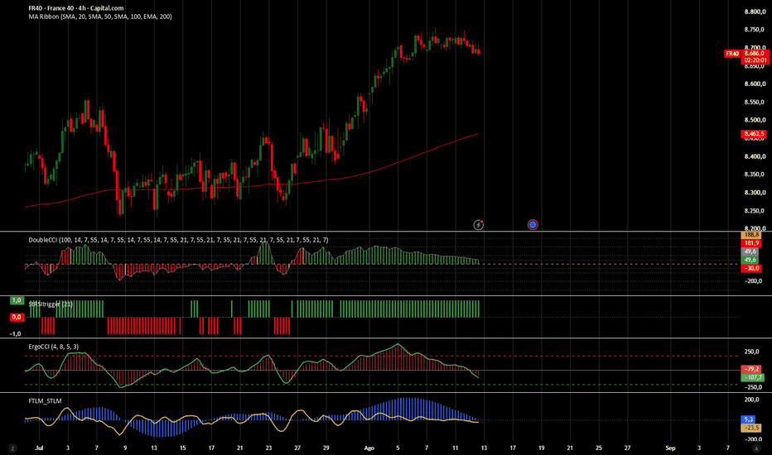The image size is (772, 455).
Task: Click the last red candlestick on the chart
Action: [479, 51]
